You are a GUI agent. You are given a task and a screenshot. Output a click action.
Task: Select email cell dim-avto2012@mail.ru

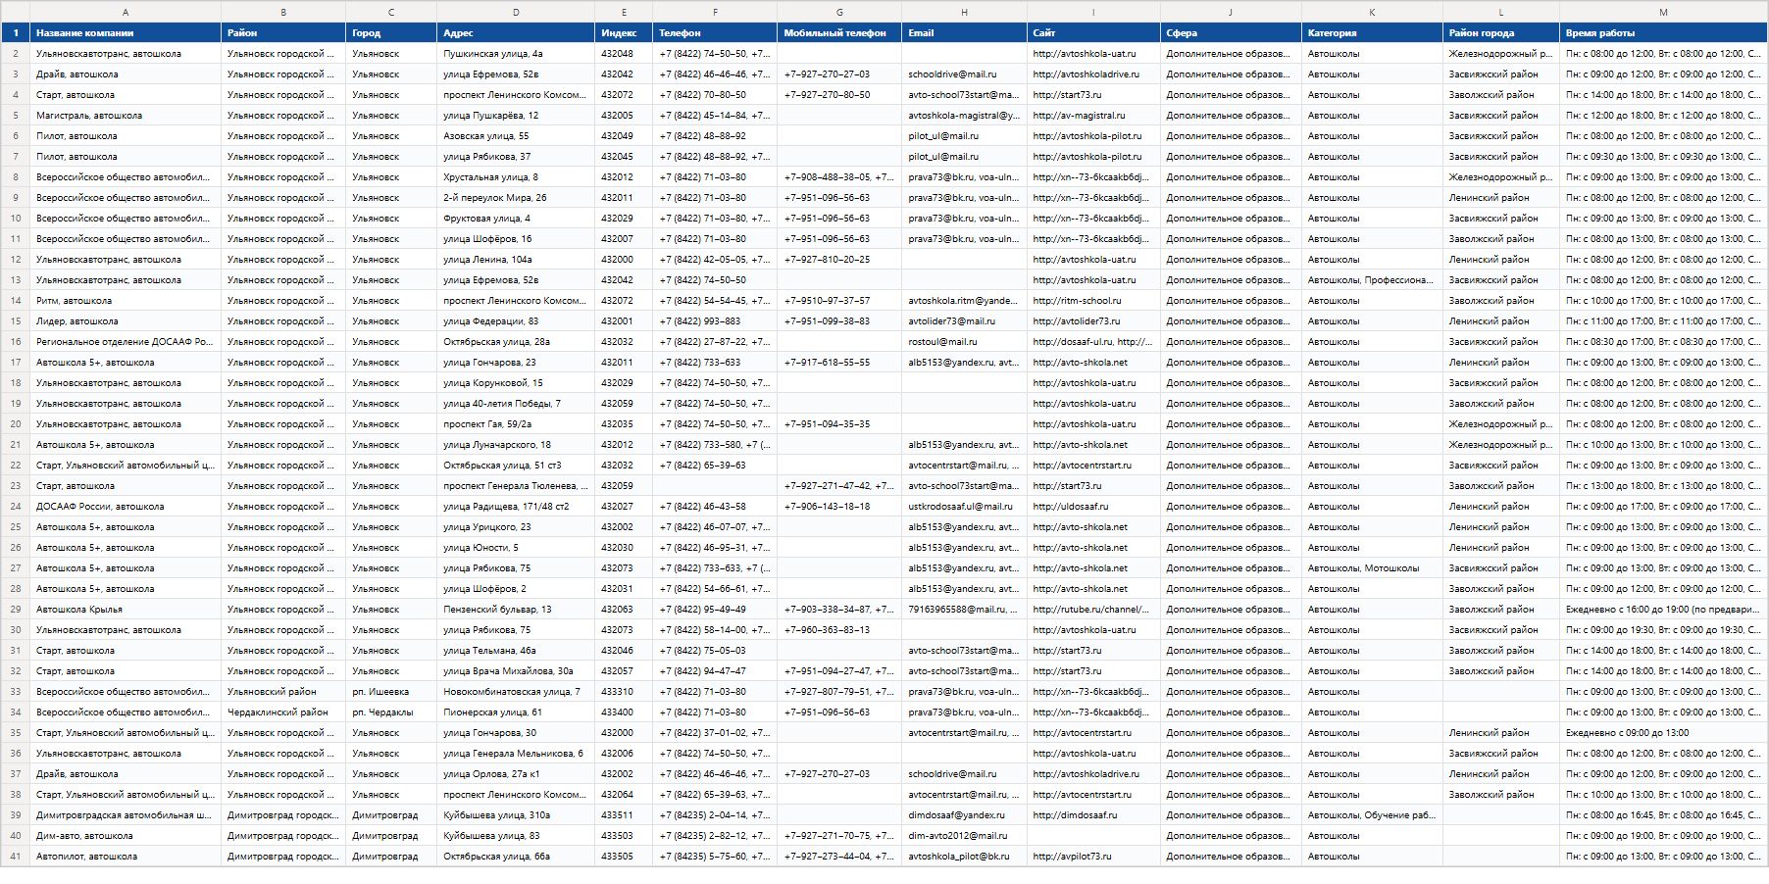coord(964,836)
